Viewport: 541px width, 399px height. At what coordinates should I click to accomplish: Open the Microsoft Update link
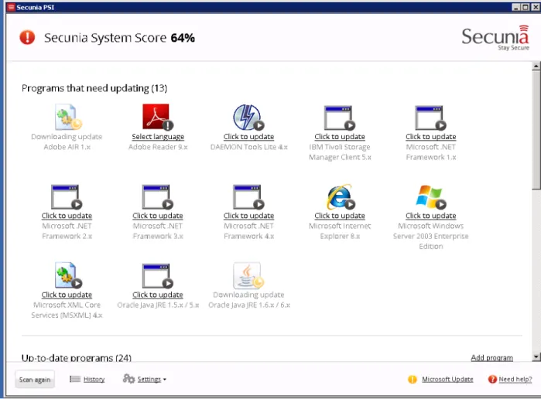[x=447, y=380]
